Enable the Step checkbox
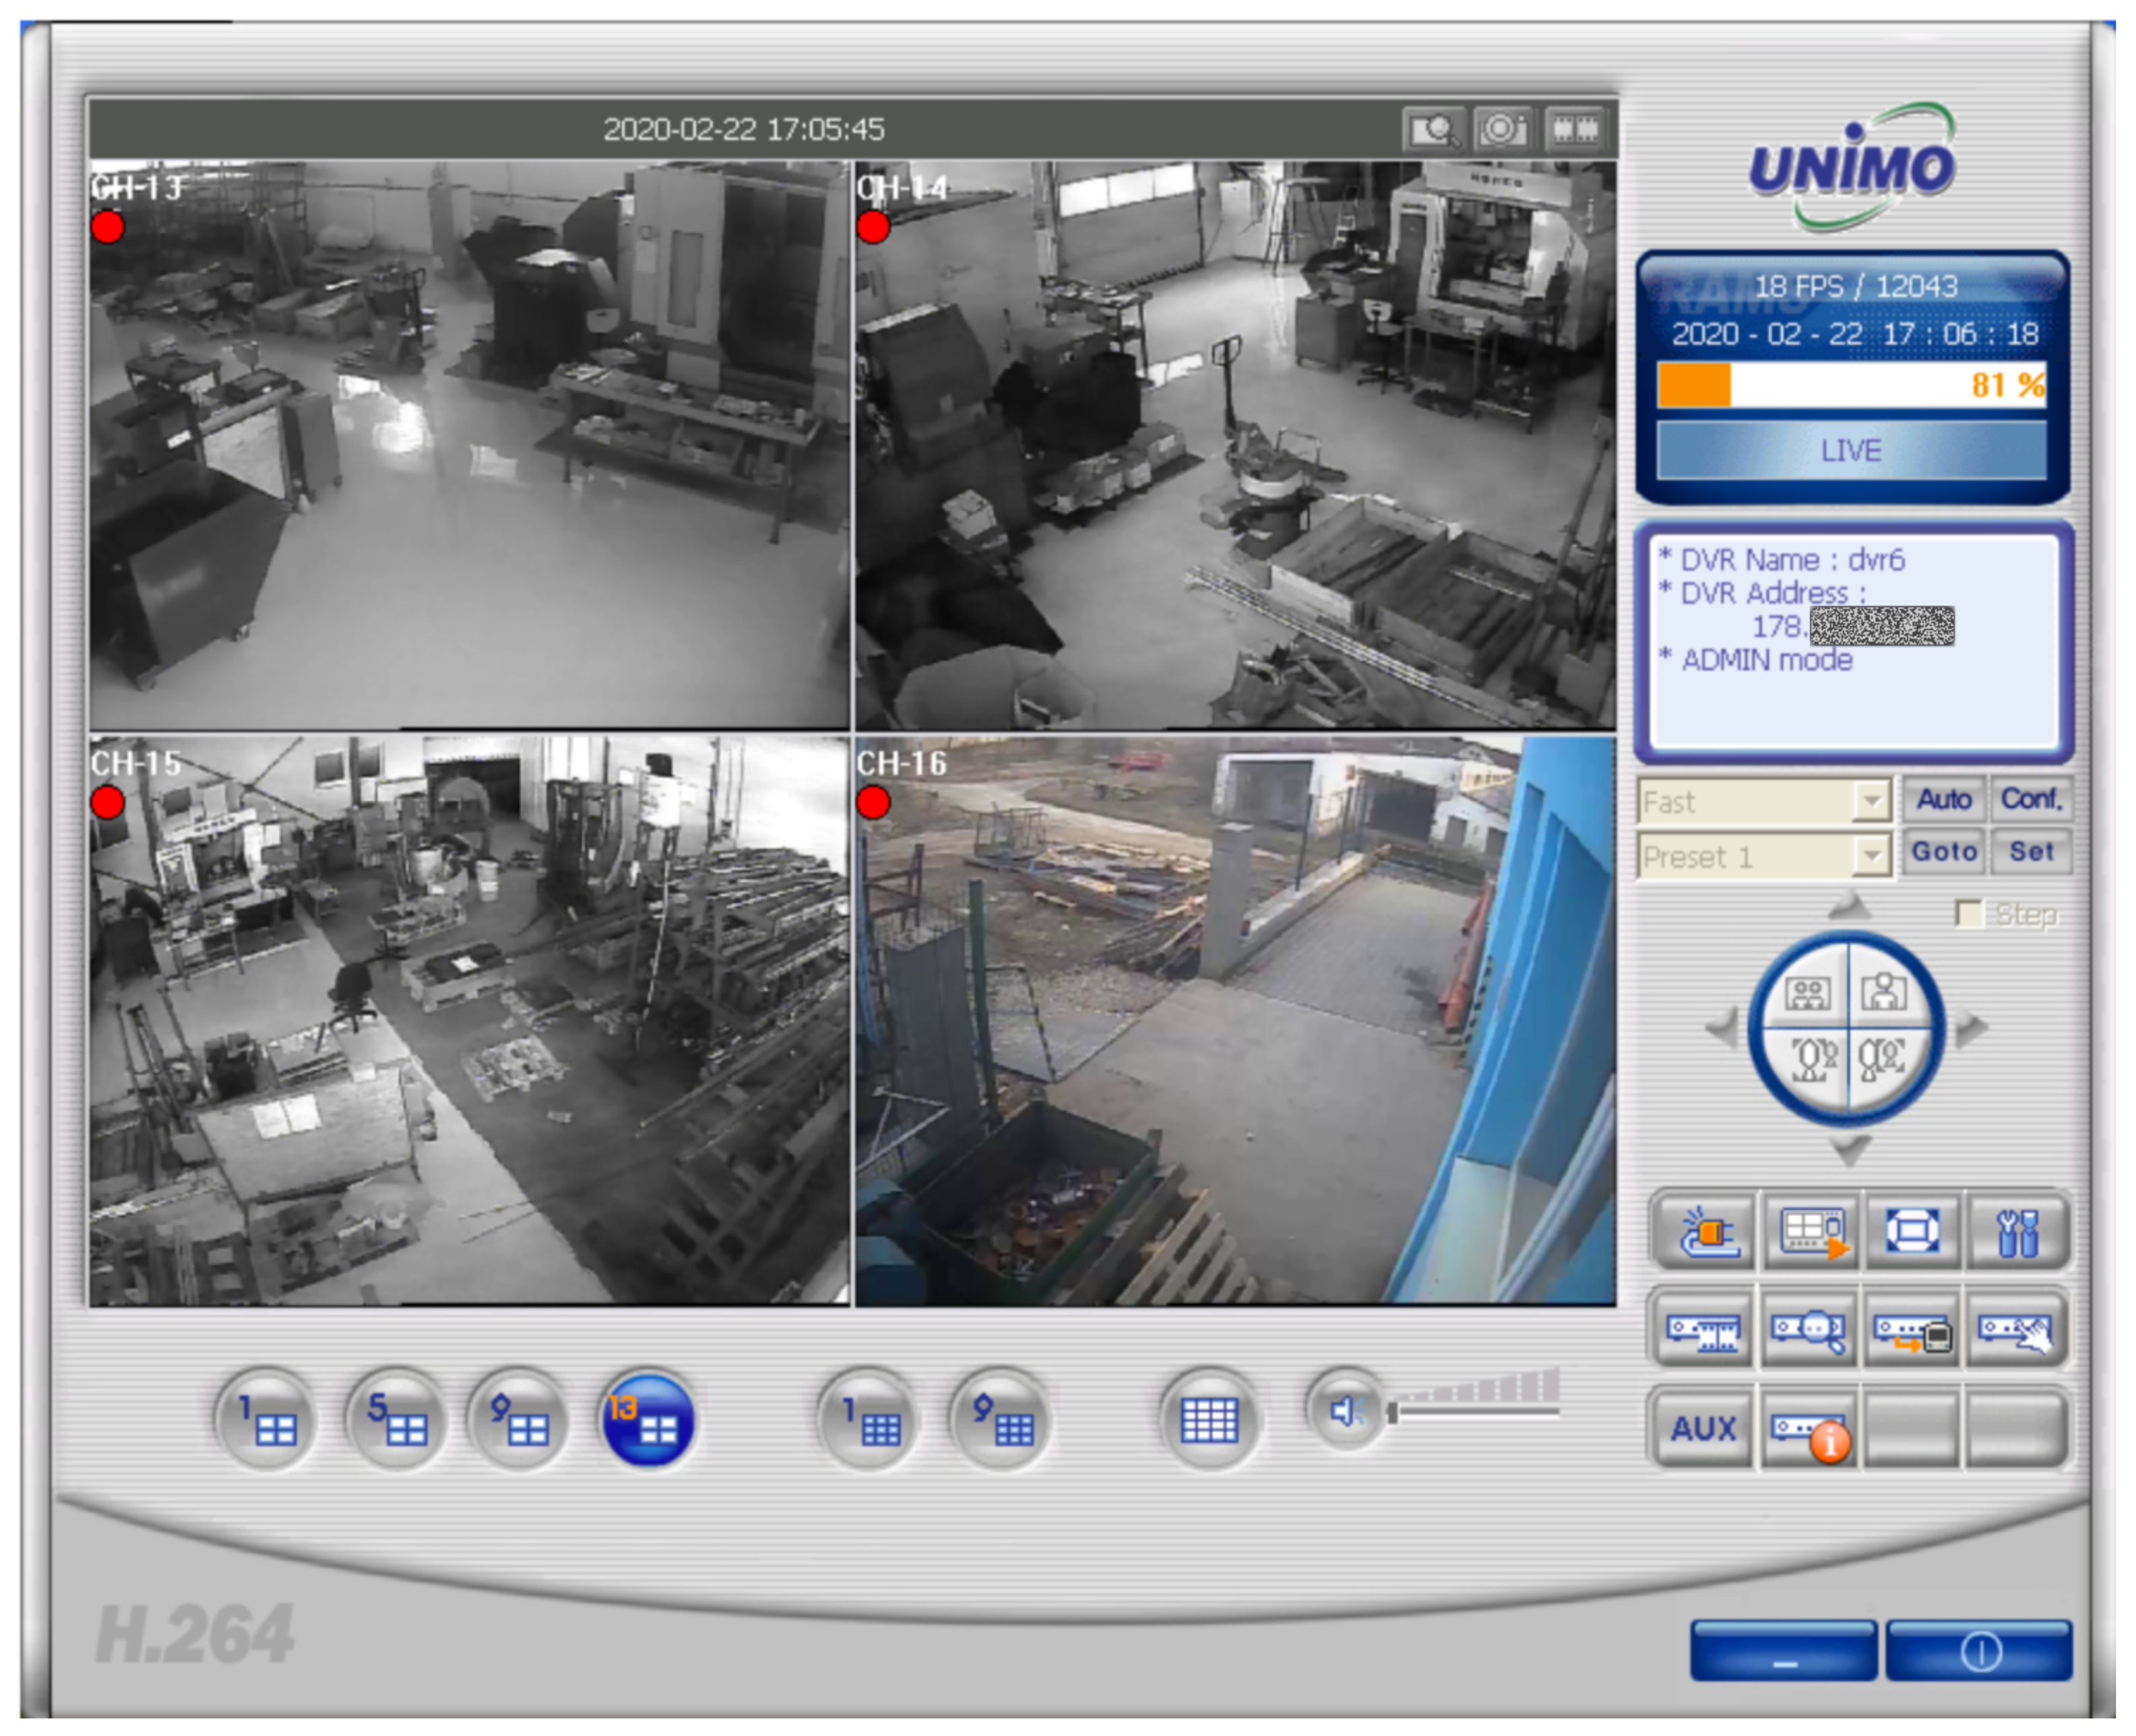The height and width of the screenshot is (1736, 2136). tap(1969, 914)
